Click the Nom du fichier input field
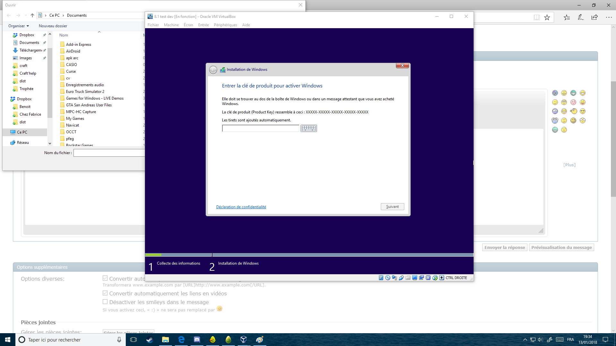 (x=109, y=153)
